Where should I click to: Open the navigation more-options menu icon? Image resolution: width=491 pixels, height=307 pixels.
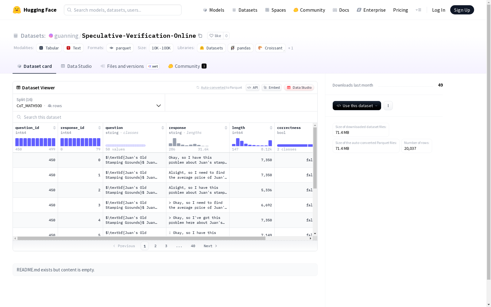click(418, 10)
